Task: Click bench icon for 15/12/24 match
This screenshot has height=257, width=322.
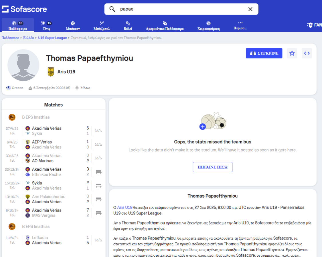Action: 99,186
